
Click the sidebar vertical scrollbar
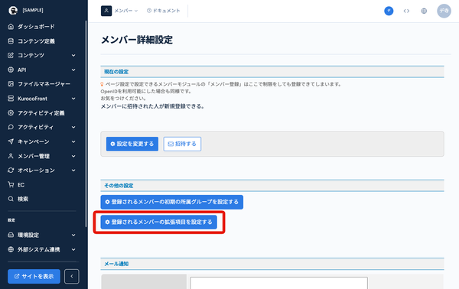pyautogui.click(x=86, y=123)
